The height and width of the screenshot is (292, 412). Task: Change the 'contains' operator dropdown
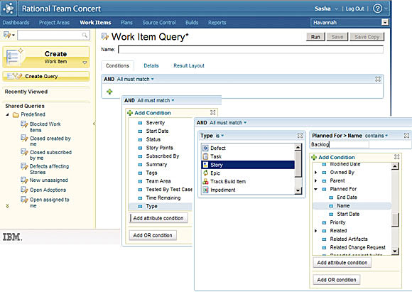tap(376, 136)
